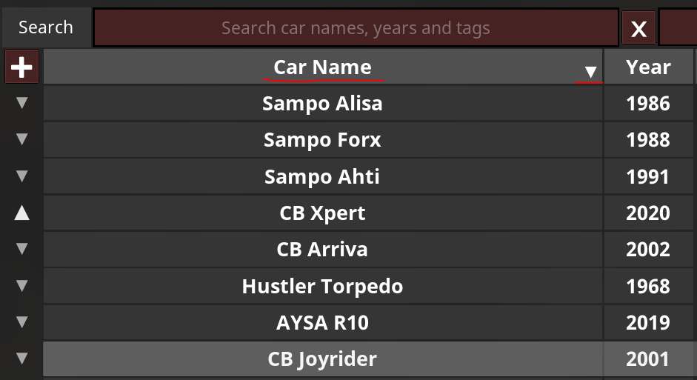Expand the Hustler Torpedo row arrow
This screenshot has width=697, height=380.
[21, 286]
